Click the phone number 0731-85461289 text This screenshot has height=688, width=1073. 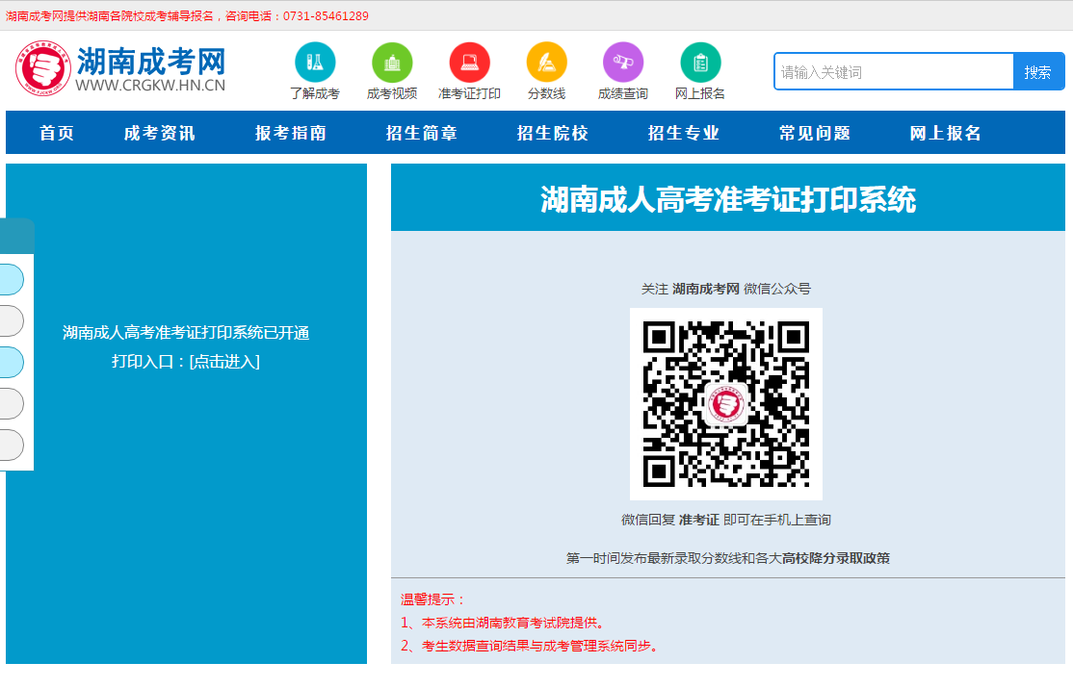(326, 15)
